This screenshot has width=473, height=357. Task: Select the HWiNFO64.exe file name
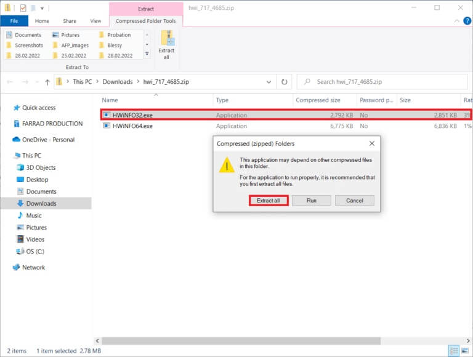132,126
